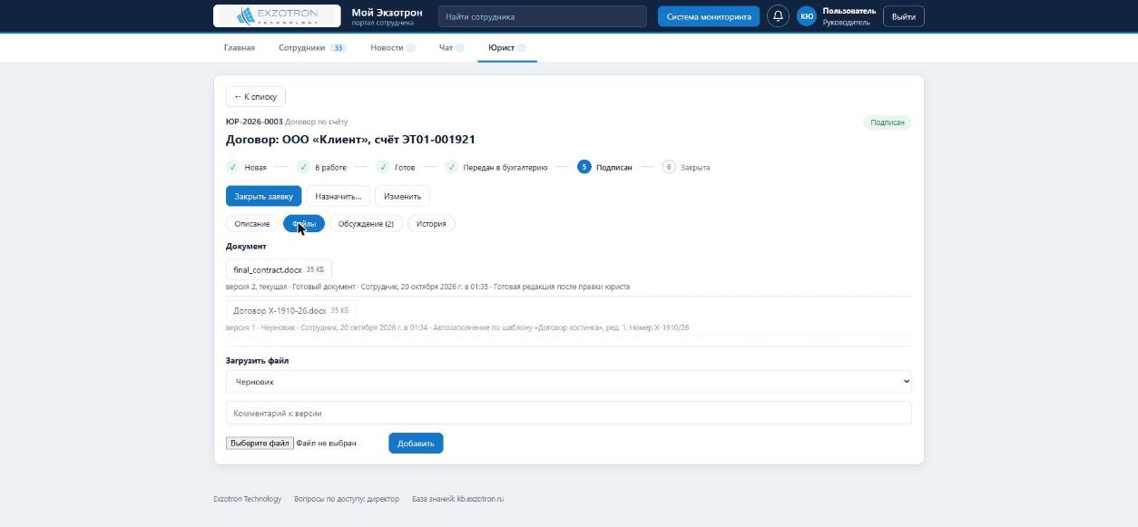This screenshot has height=527, width=1138.
Task: Click the step 5 Подписан circle
Action: (584, 167)
